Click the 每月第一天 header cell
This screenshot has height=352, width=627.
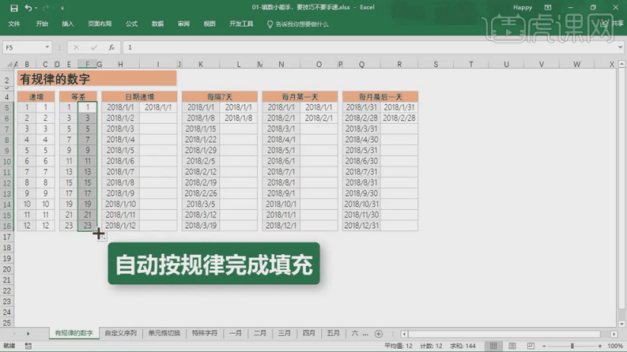(300, 96)
